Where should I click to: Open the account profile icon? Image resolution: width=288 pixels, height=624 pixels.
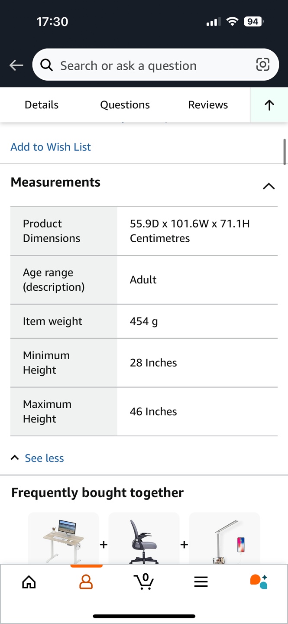click(86, 582)
